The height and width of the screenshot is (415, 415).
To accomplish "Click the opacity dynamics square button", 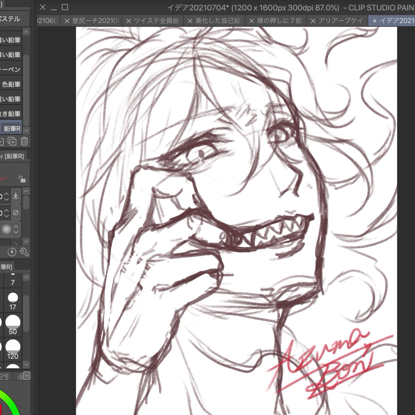I will (16, 212).
